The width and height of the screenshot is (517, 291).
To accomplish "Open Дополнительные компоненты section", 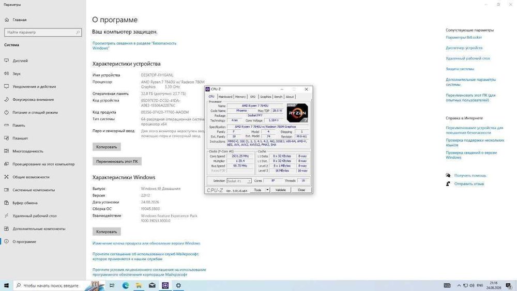I will coord(35,228).
